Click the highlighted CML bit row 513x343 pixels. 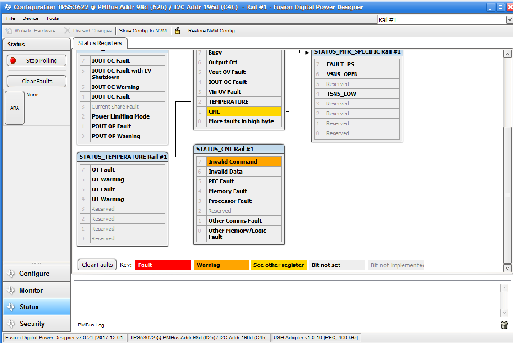tap(239, 111)
